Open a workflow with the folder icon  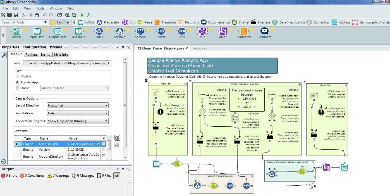pos(9,15)
